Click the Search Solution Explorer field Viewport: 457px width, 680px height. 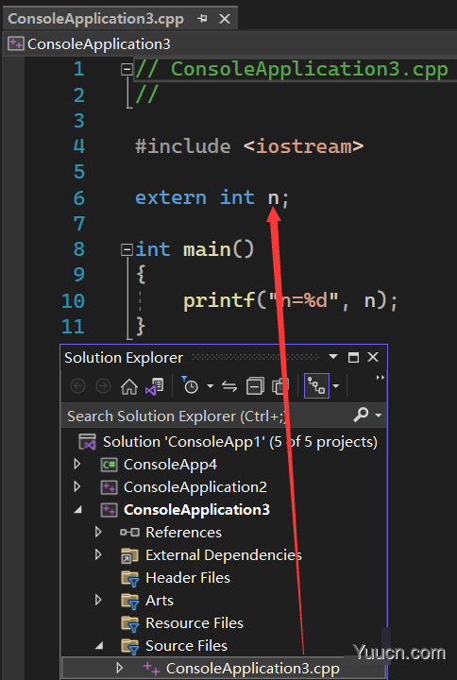click(x=208, y=416)
